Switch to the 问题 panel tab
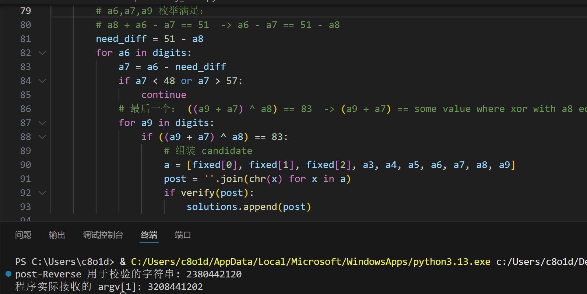The width and height of the screenshot is (587, 294). point(23,235)
